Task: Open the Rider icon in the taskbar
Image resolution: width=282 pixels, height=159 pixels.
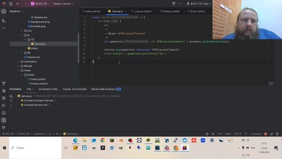Action: tap(185, 148)
